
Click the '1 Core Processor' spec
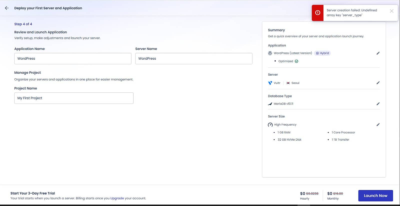point(343,132)
